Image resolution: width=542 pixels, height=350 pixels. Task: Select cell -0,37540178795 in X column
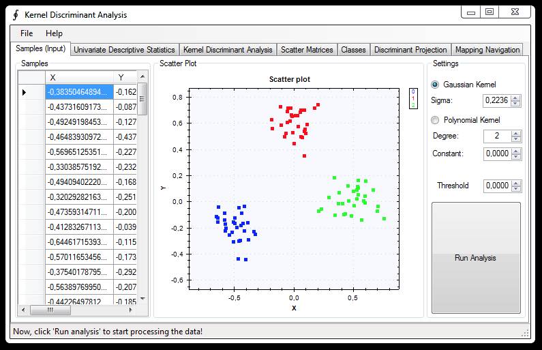[79, 272]
